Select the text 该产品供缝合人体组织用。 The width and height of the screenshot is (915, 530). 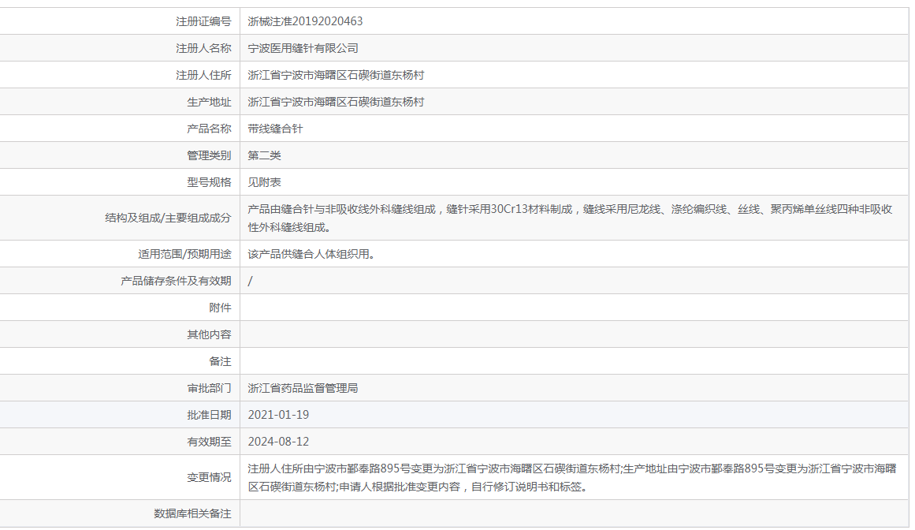(x=311, y=254)
